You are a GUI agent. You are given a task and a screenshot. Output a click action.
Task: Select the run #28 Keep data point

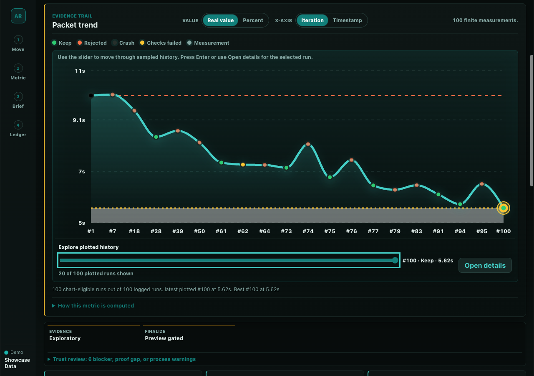[156, 137]
